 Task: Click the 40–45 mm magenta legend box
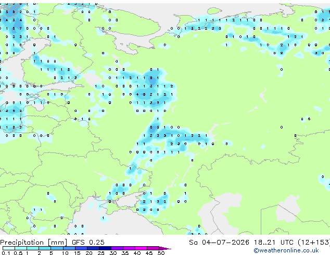[x=141, y=248]
